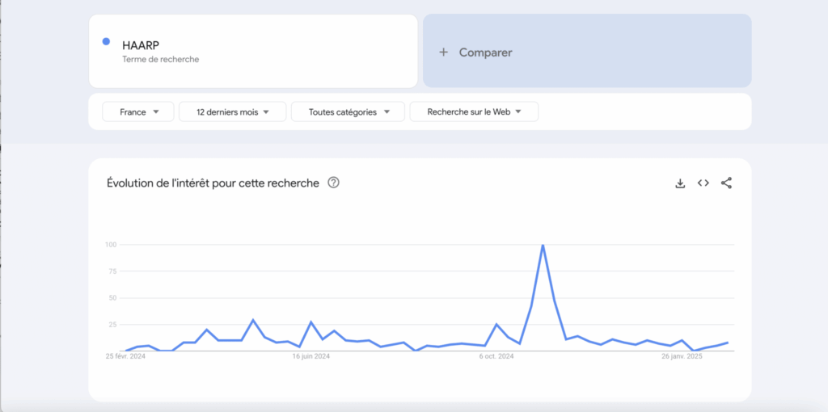The width and height of the screenshot is (828, 412).
Task: Download the interest chart data
Action: [680, 183]
